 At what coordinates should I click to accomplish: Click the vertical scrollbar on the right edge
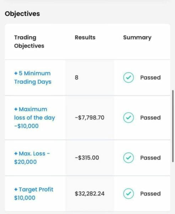click(173, 126)
